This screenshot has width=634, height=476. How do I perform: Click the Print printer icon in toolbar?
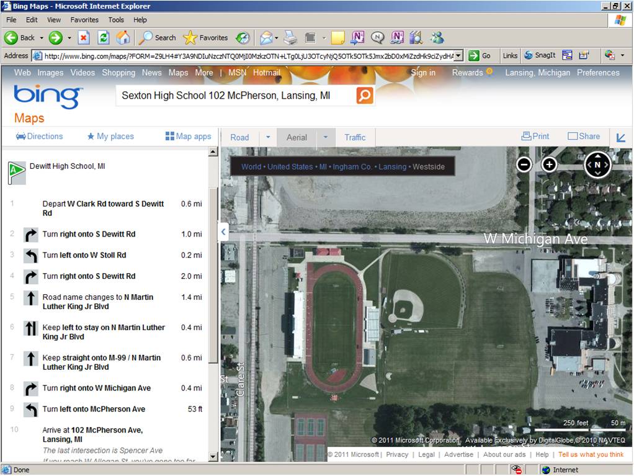[290, 38]
